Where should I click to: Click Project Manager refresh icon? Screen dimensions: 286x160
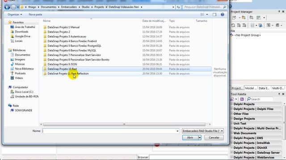coord(233,25)
